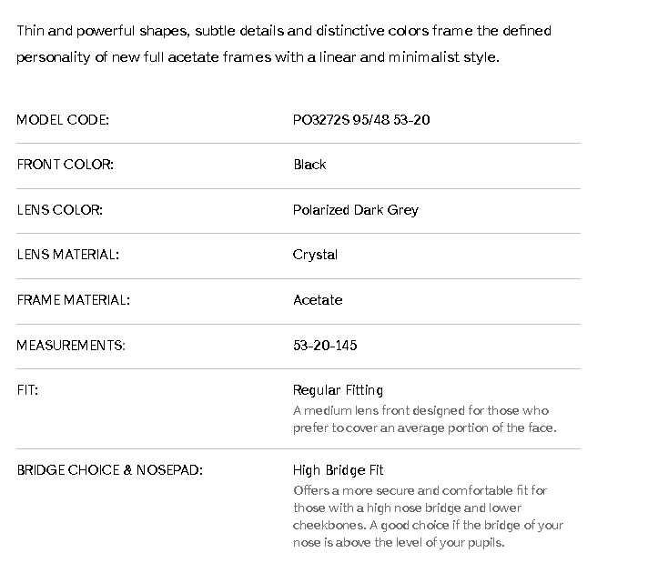Click the BRIDGE CHOICE & NOSEPAD label
The image size is (648, 563).
109,470
